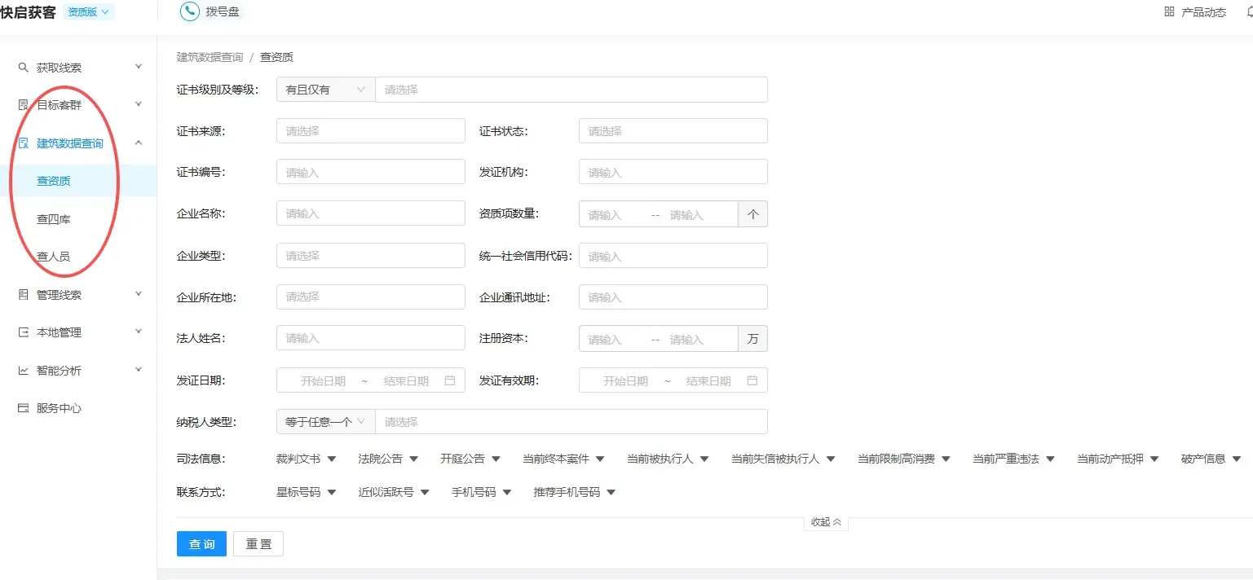Click the search icon beside 获取线索
Screen dimensions: 1253x580
pyautogui.click(x=23, y=68)
